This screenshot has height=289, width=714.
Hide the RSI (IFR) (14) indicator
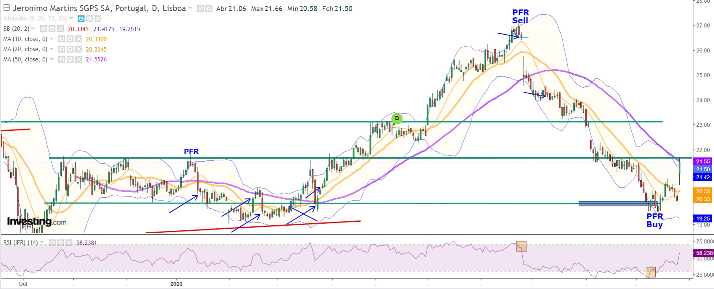pyautogui.click(x=52, y=243)
